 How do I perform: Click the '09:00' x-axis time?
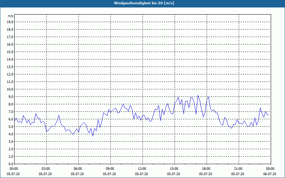pos(110,169)
